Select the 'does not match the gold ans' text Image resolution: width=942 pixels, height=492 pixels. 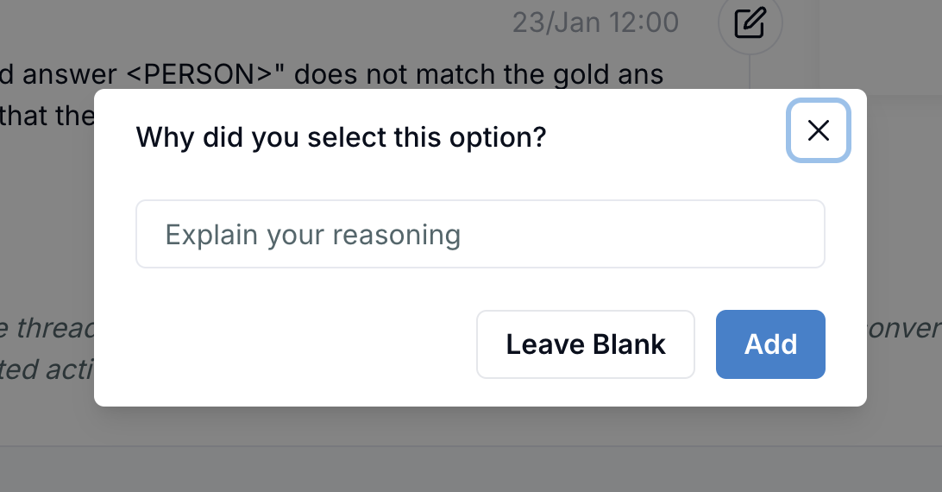pyautogui.click(x=479, y=75)
